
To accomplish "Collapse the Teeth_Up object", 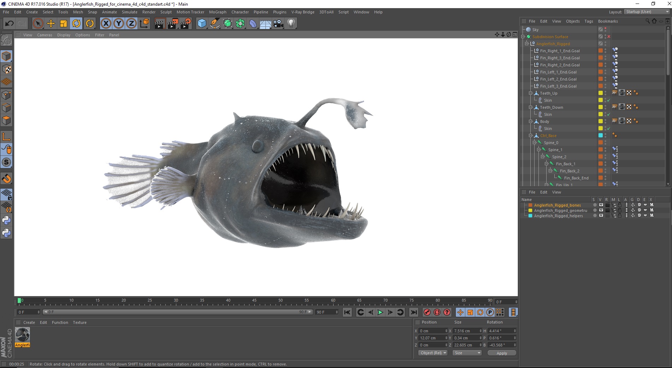I will [530, 93].
